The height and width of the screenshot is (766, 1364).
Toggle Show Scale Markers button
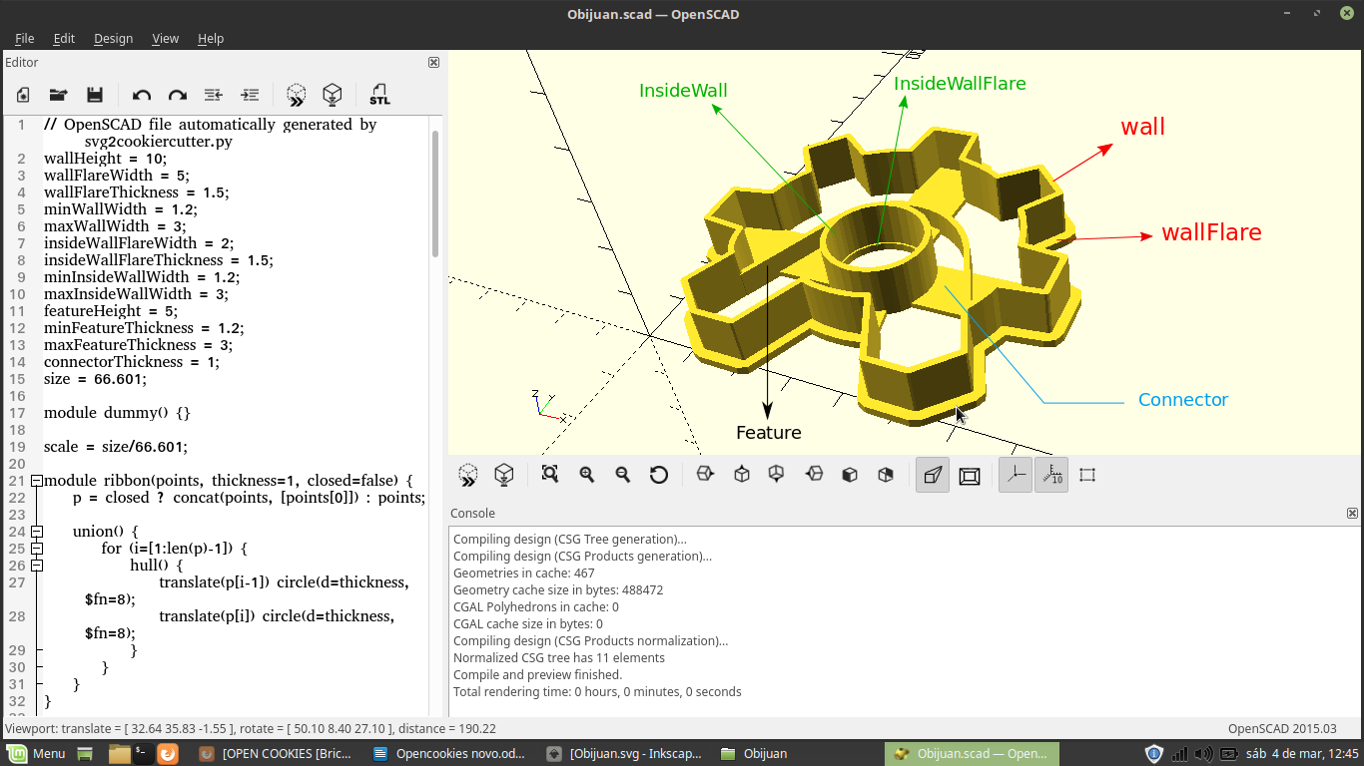click(x=1051, y=476)
